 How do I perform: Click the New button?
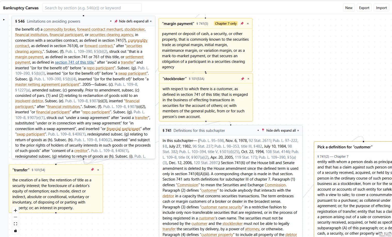(349, 8)
